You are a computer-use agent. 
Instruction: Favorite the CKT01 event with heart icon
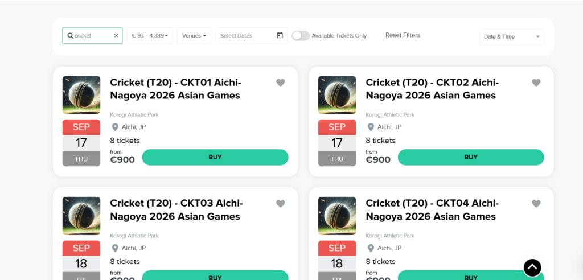pyautogui.click(x=280, y=83)
